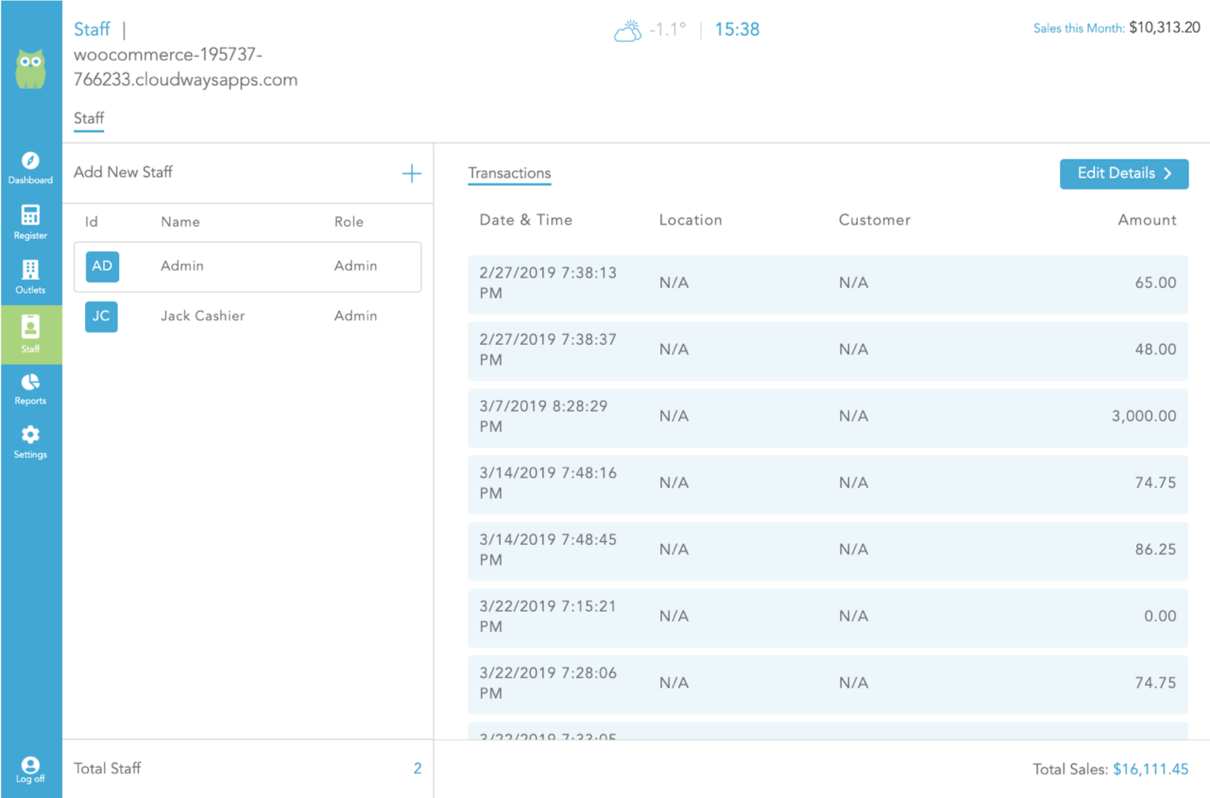This screenshot has height=798, width=1210.
Task: Switch to the Transactions tab
Action: [509, 173]
